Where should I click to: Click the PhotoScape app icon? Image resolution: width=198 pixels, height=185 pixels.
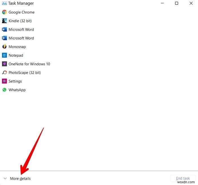5,72
